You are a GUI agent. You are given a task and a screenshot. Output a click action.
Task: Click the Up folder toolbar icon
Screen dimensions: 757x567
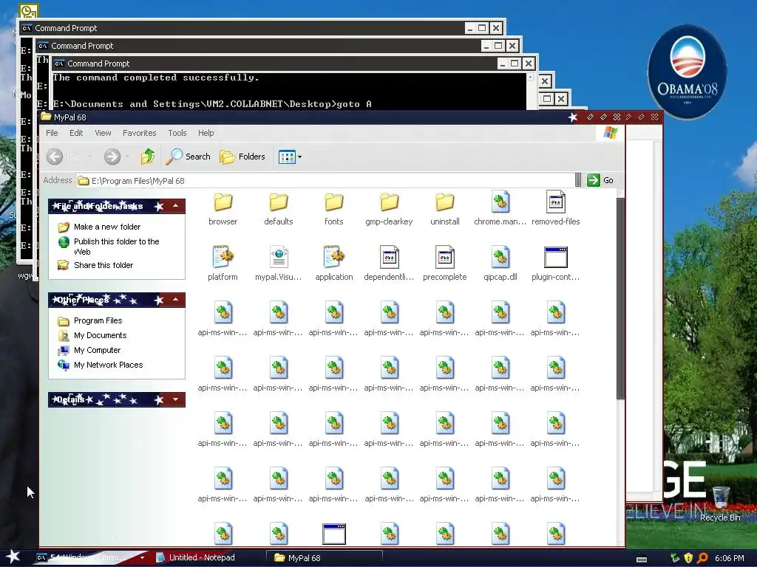click(148, 157)
